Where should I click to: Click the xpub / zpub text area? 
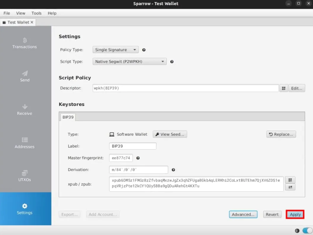[x=196, y=184]
